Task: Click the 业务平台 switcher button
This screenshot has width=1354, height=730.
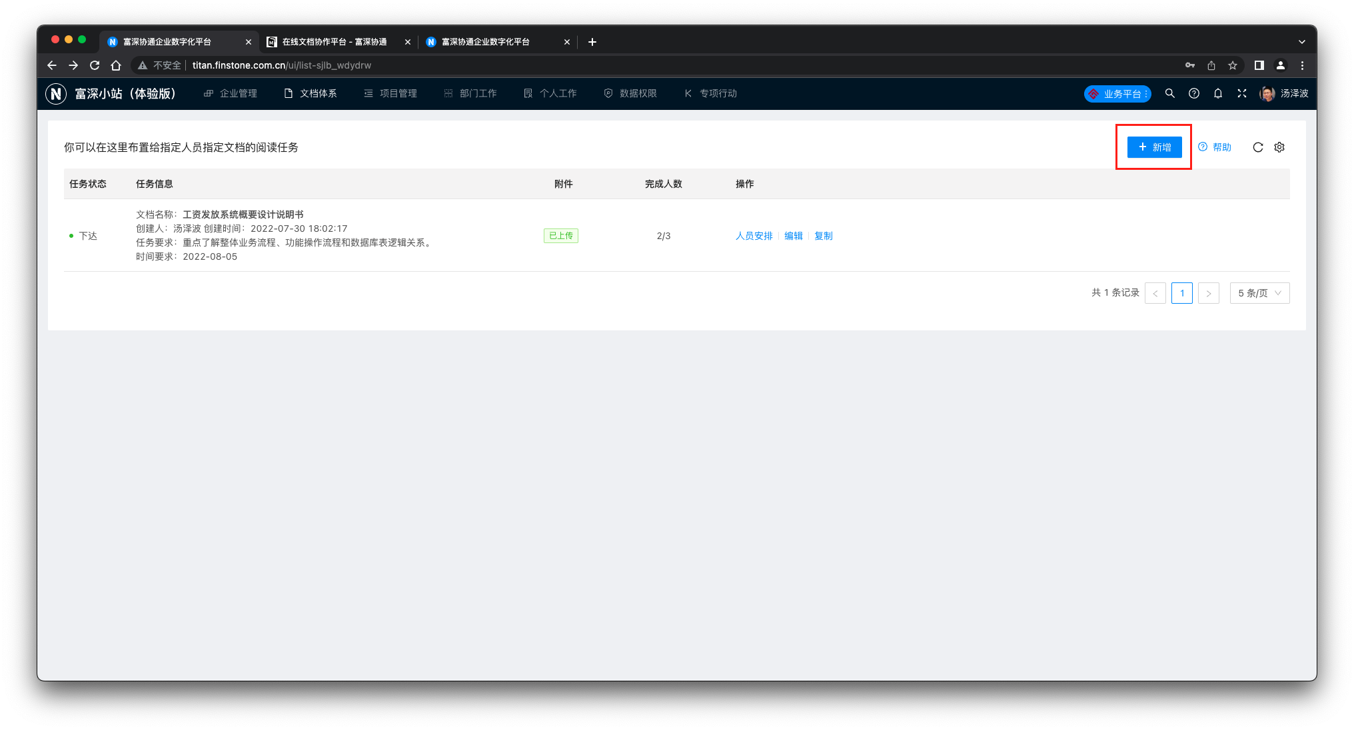Action: tap(1117, 94)
